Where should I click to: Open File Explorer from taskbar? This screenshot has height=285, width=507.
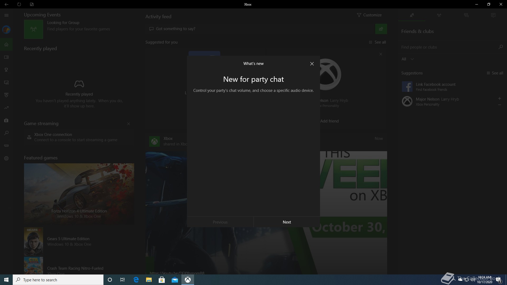[x=149, y=280]
